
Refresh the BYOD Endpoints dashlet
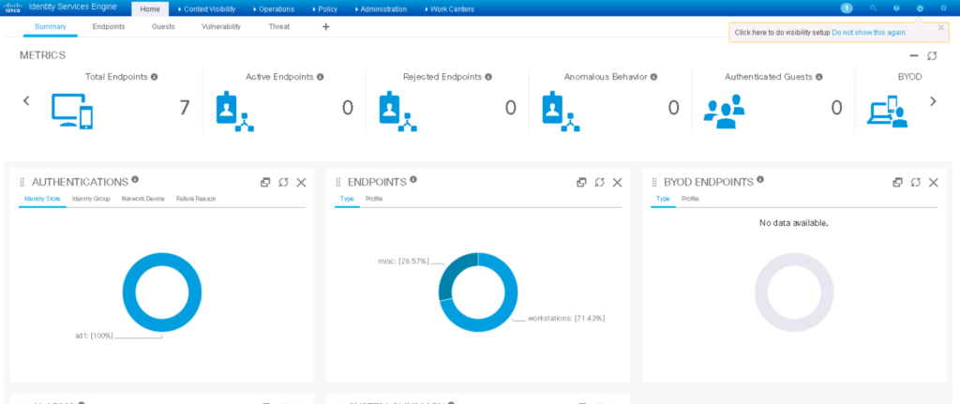(915, 182)
